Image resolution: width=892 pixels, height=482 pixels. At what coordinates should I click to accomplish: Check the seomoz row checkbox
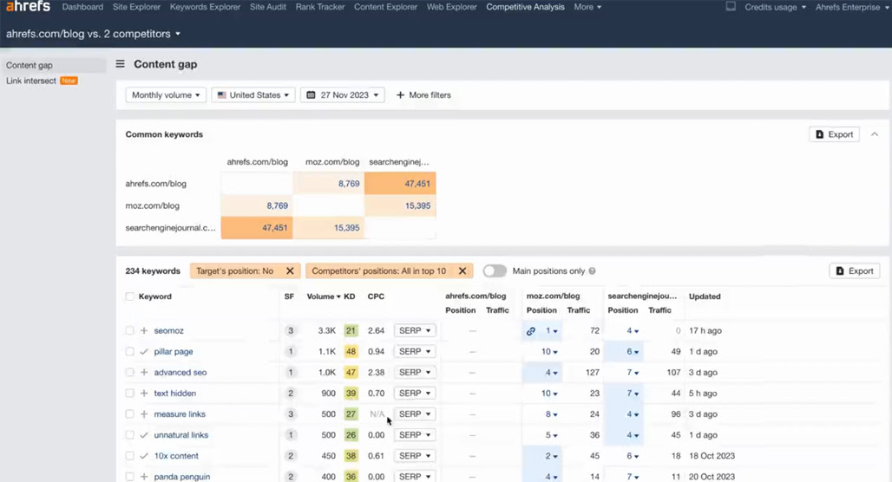[x=129, y=331]
